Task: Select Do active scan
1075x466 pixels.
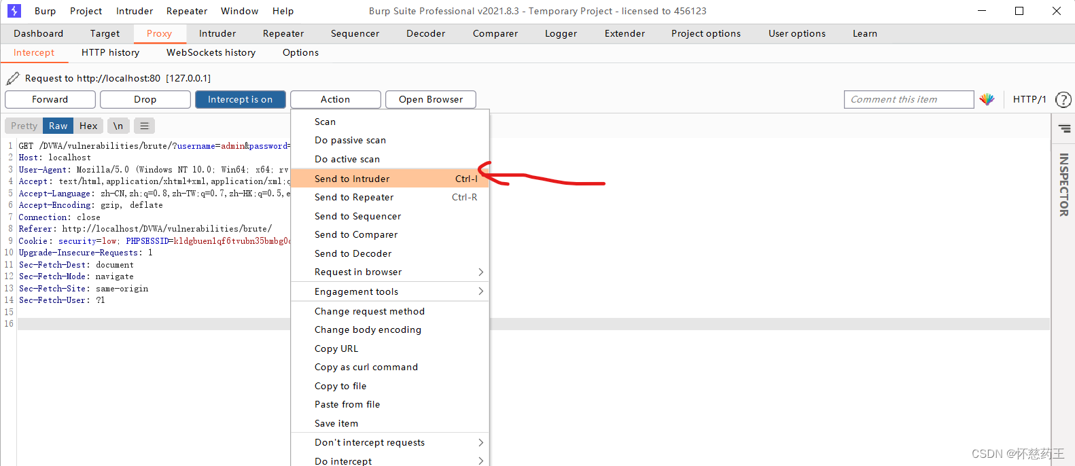Action: (x=390, y=159)
